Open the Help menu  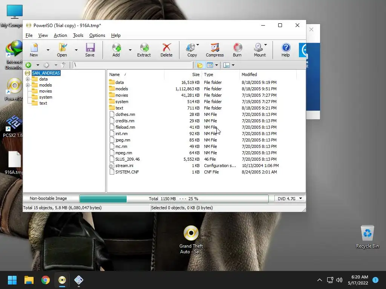tap(116, 35)
